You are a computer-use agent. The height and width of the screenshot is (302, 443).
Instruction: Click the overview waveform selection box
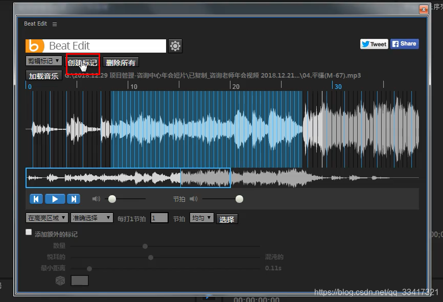point(128,178)
